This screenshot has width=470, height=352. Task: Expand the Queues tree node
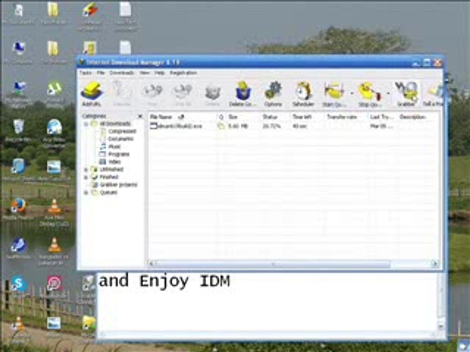(x=86, y=193)
